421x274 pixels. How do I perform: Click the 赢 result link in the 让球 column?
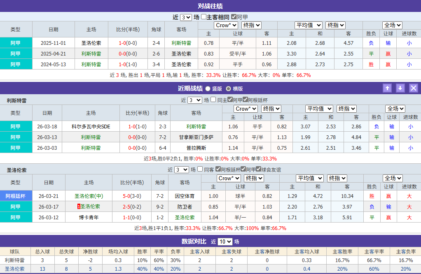click(387, 53)
